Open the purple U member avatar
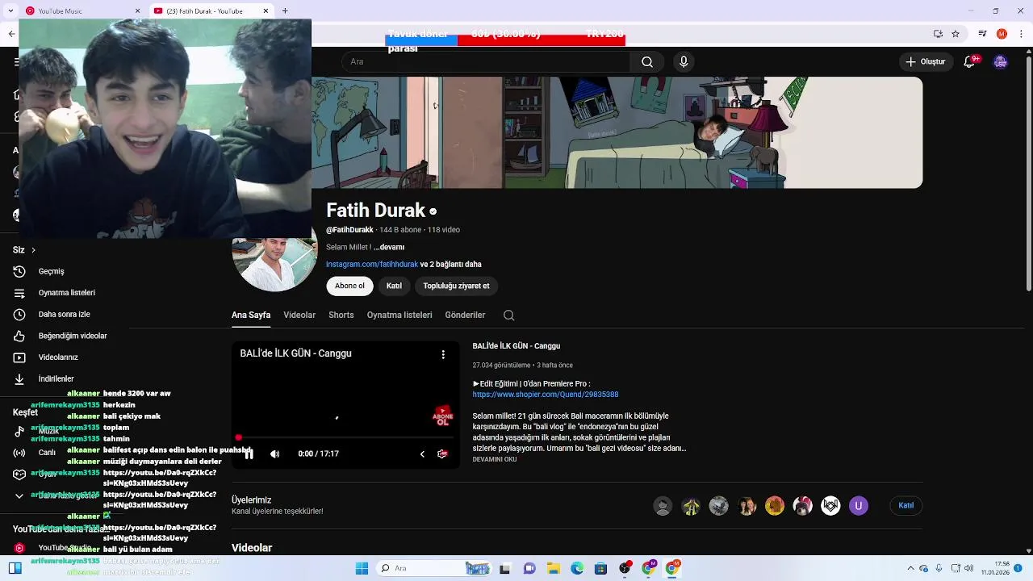 (859, 506)
